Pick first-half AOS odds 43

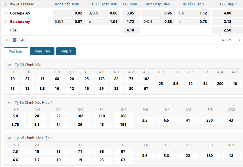pos(231,120)
